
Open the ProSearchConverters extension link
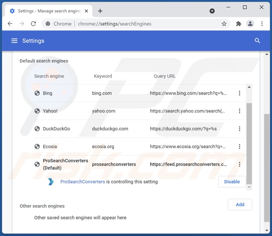point(83,182)
